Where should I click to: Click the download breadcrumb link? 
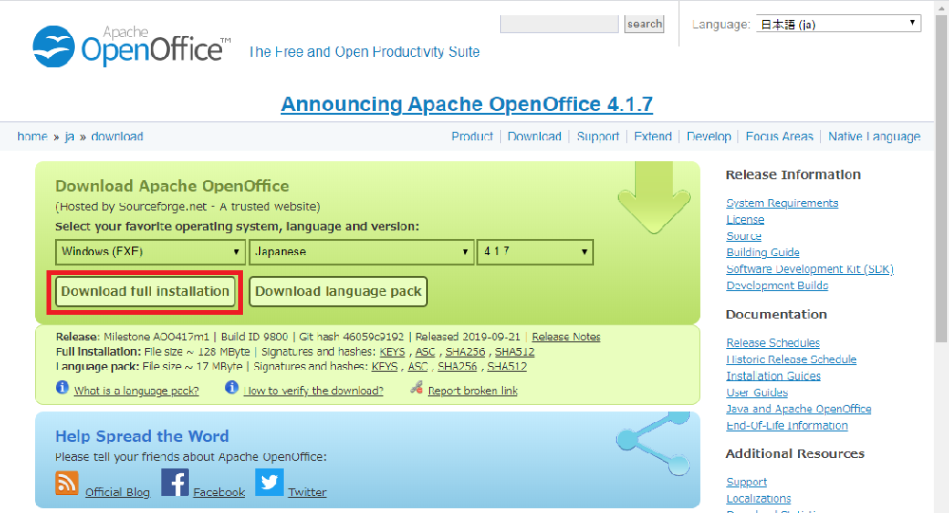click(x=117, y=137)
